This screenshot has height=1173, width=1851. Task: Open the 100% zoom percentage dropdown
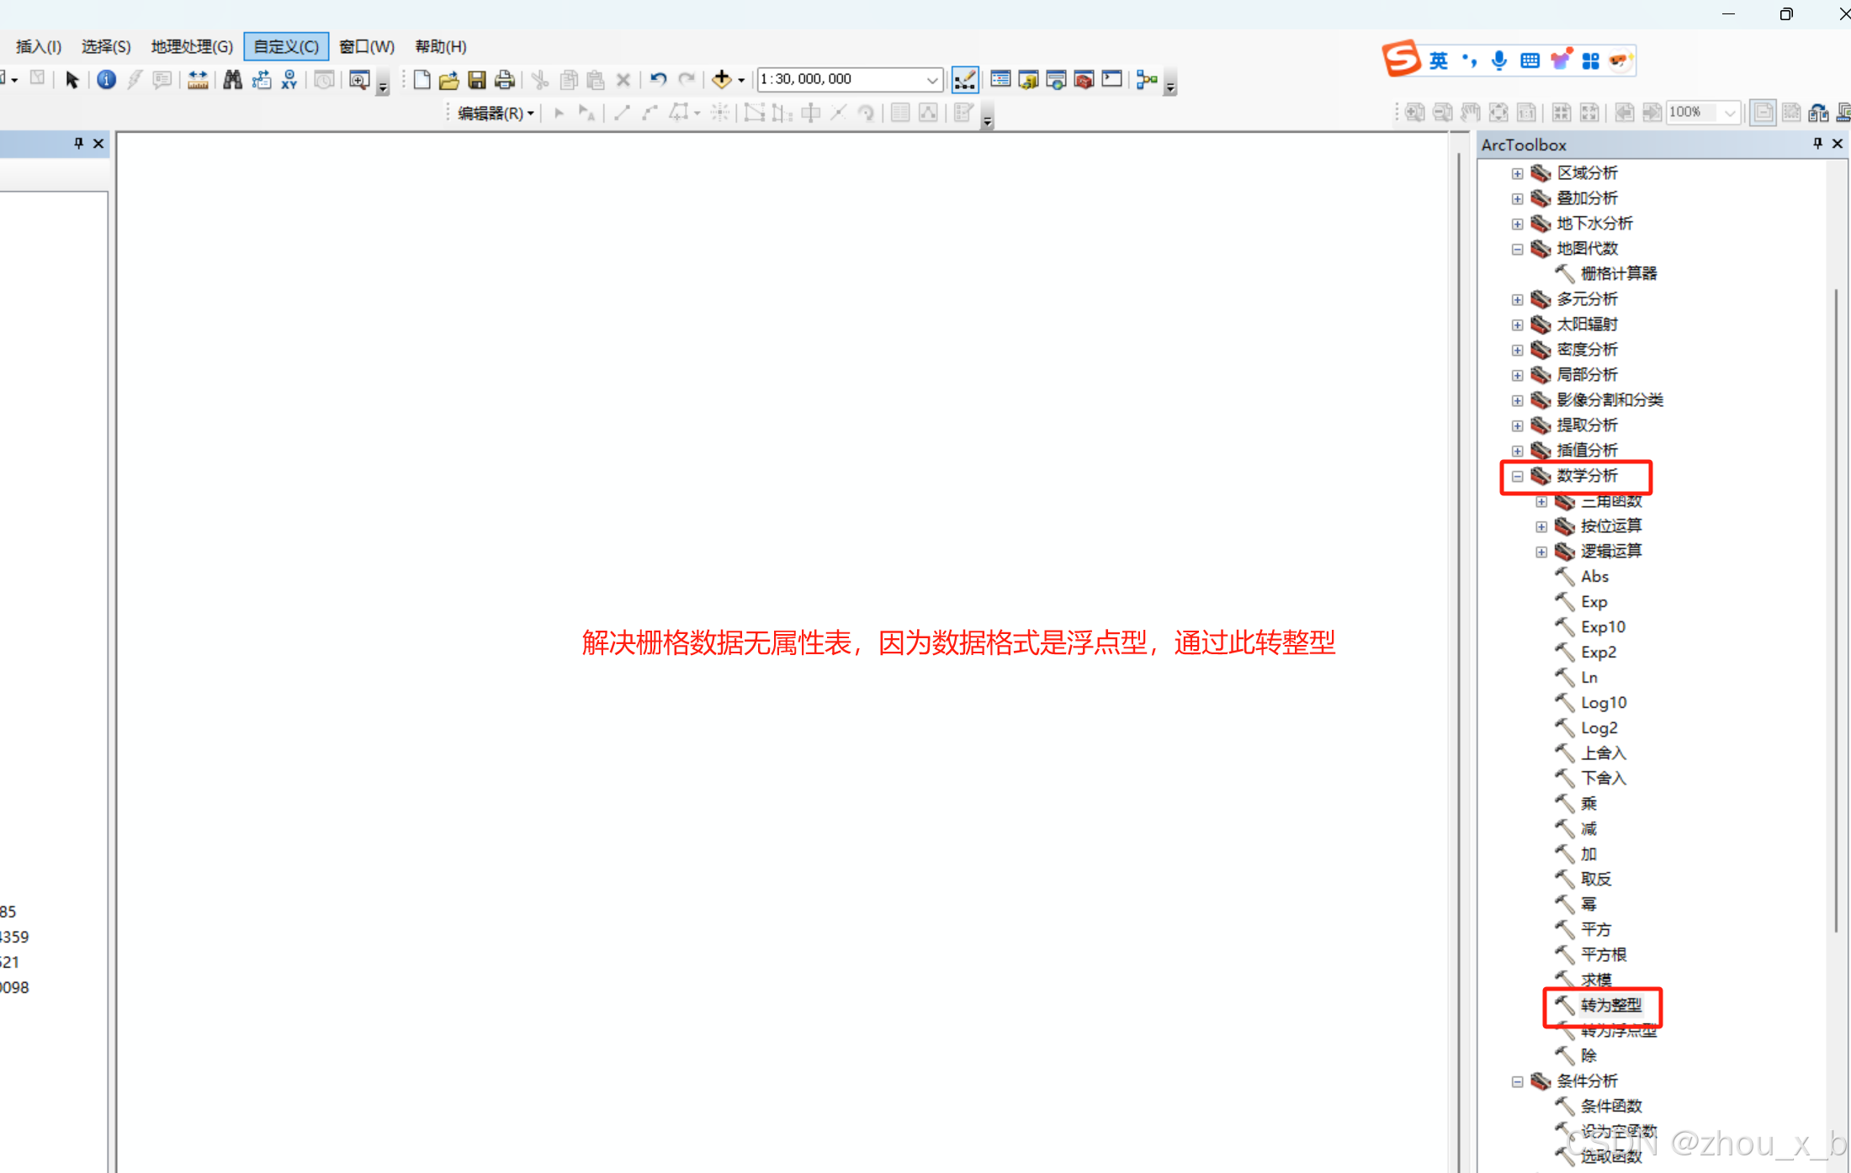(1729, 113)
